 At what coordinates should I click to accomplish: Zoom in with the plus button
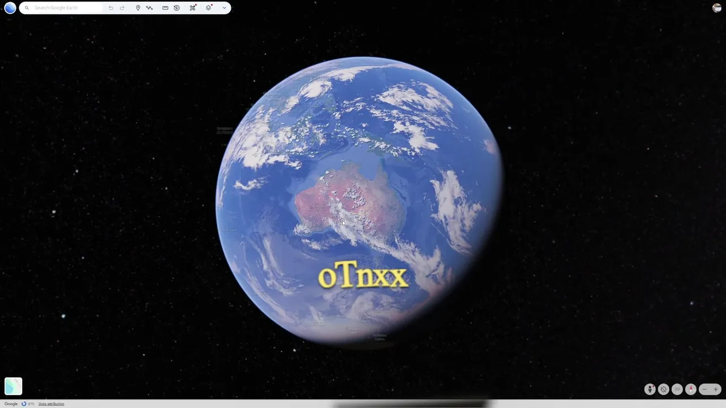tap(716, 389)
